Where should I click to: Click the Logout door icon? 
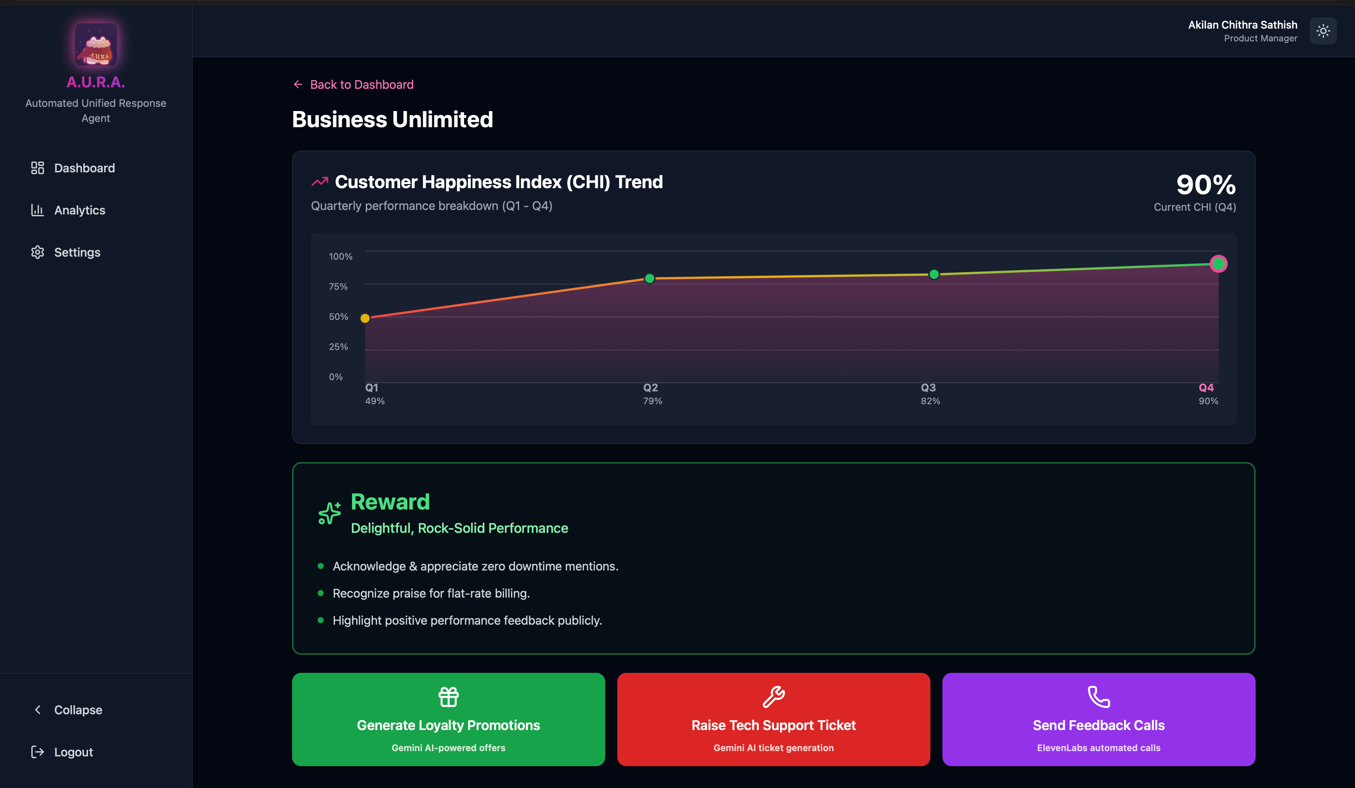37,751
